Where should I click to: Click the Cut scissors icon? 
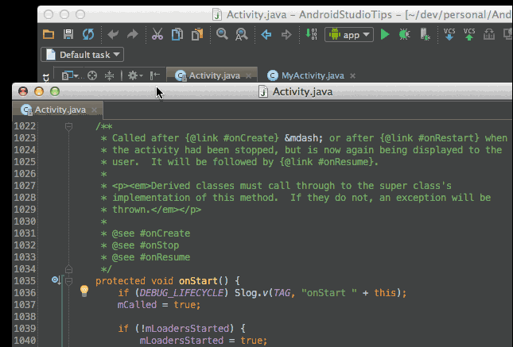click(x=157, y=34)
